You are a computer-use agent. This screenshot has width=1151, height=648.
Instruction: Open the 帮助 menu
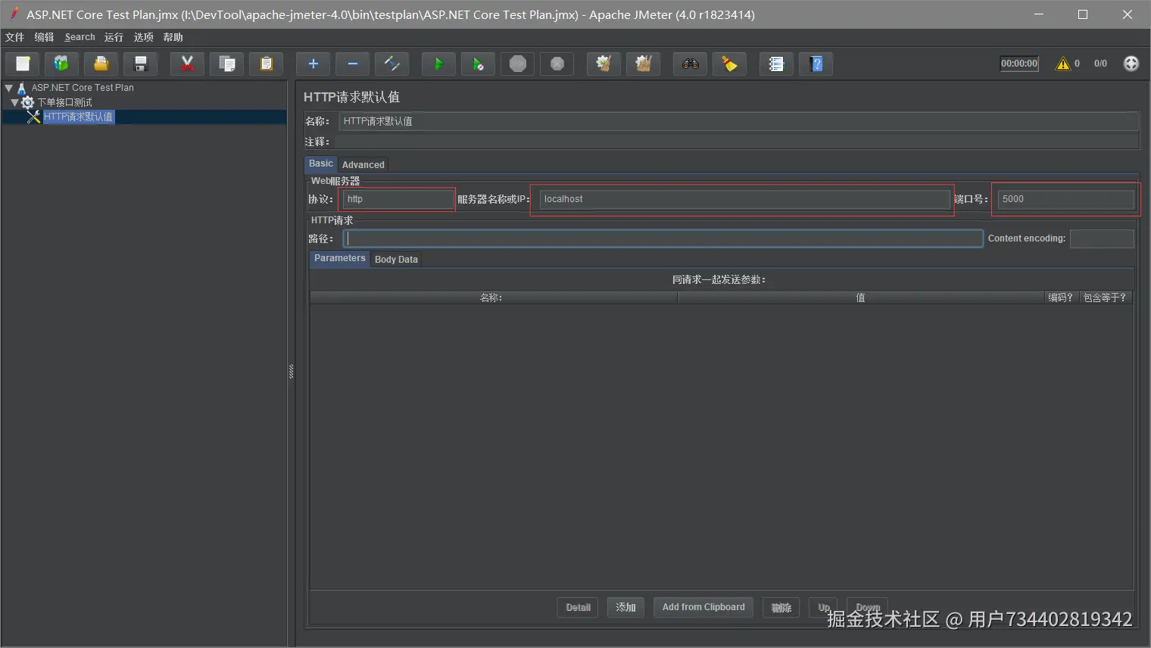(173, 37)
